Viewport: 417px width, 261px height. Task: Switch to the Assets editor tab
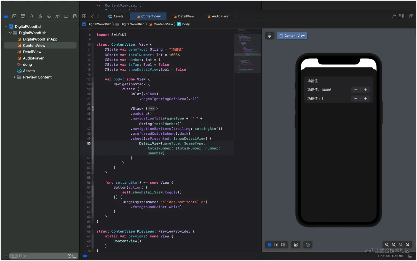tap(116, 16)
